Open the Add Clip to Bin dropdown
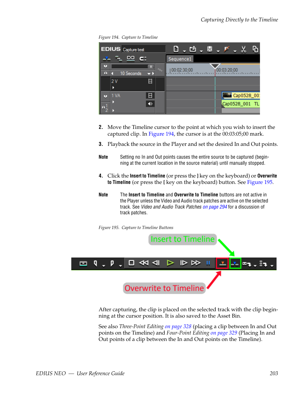Screen dimensions: 305x395 (255, 265)
